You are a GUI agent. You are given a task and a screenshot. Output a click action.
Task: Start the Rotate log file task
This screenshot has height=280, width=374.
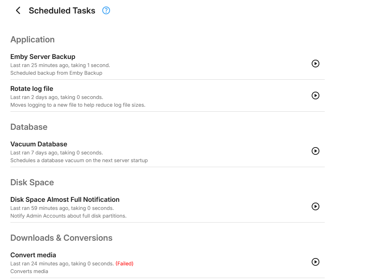pos(316,96)
